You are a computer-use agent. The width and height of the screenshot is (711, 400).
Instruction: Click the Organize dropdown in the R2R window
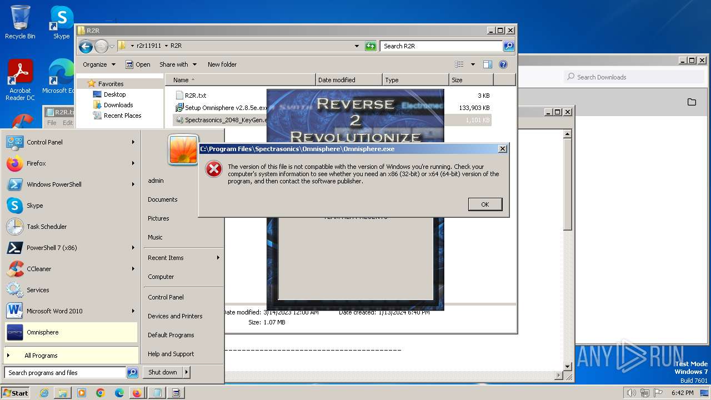[99, 64]
